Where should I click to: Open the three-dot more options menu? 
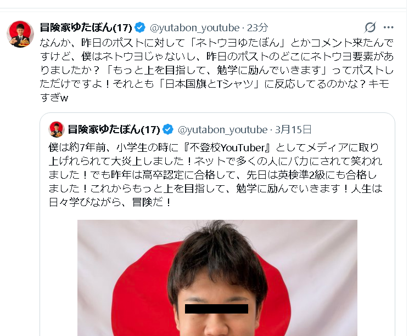(x=388, y=27)
